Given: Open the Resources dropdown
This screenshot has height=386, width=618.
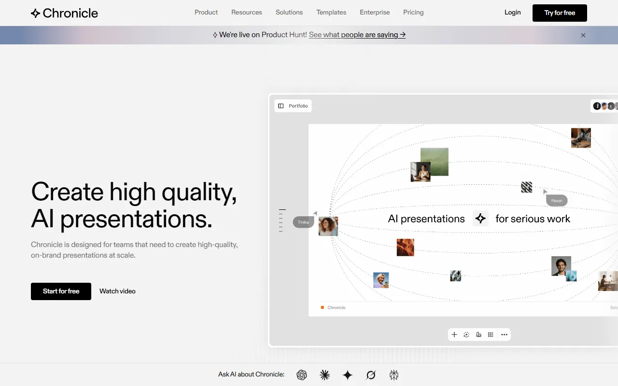Looking at the screenshot, I should 247,12.
